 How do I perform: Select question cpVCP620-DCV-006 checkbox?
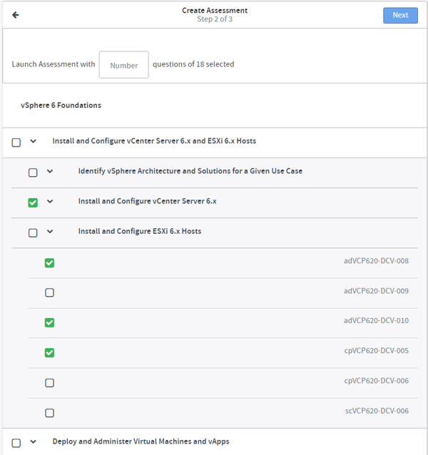[50, 383]
